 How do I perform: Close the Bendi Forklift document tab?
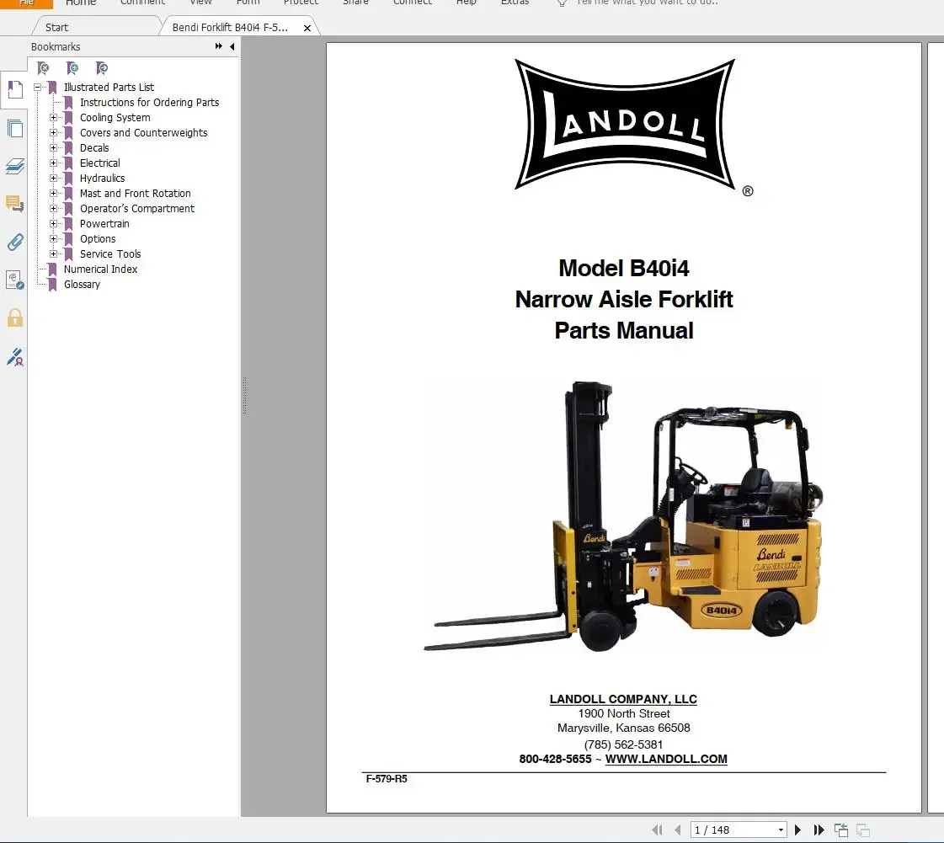click(x=307, y=28)
